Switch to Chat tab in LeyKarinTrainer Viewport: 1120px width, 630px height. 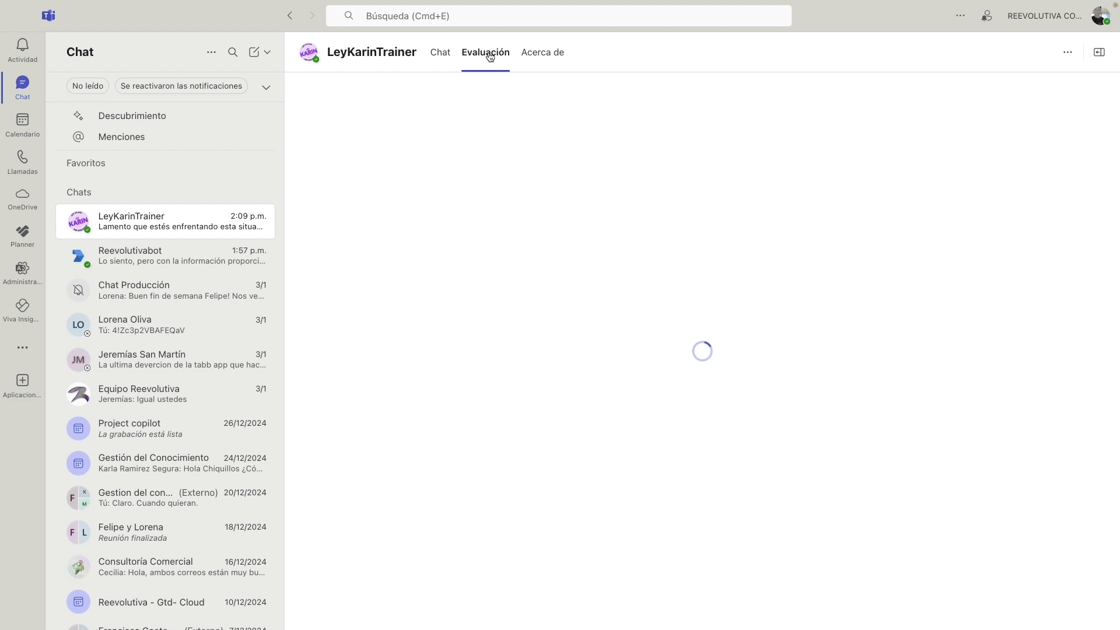[440, 51]
